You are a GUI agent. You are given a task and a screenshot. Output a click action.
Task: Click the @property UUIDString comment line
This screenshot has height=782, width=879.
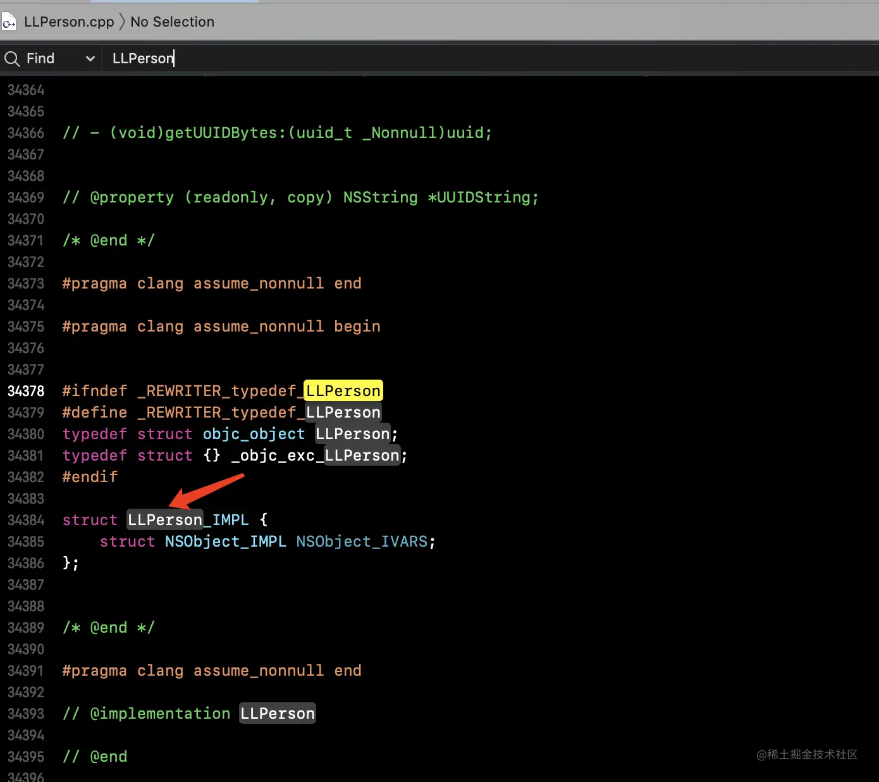coord(300,197)
